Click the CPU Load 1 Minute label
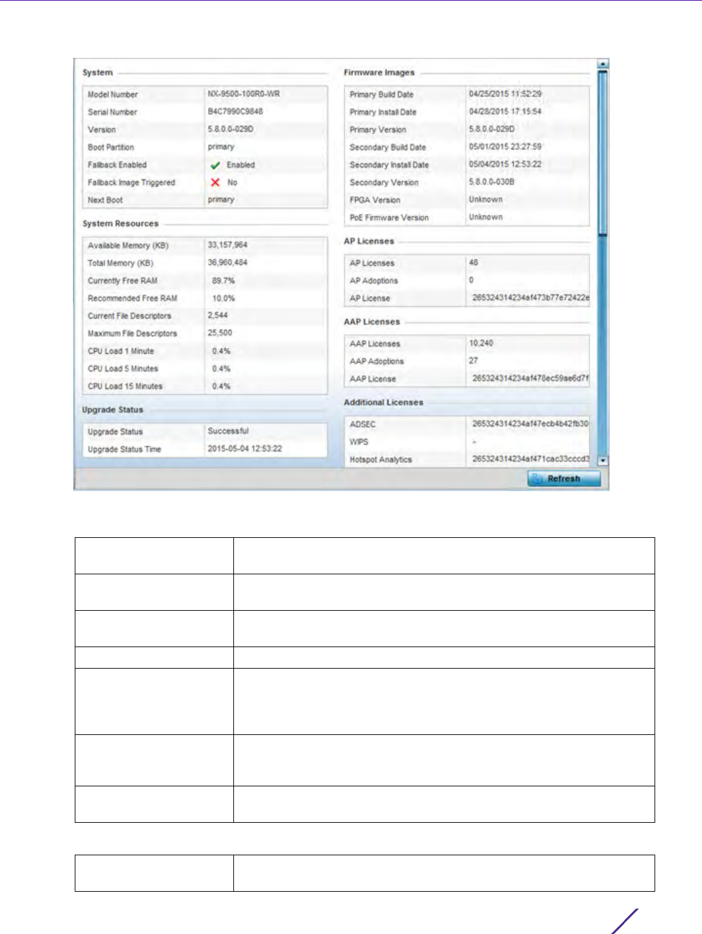The image size is (702, 934). point(121,351)
